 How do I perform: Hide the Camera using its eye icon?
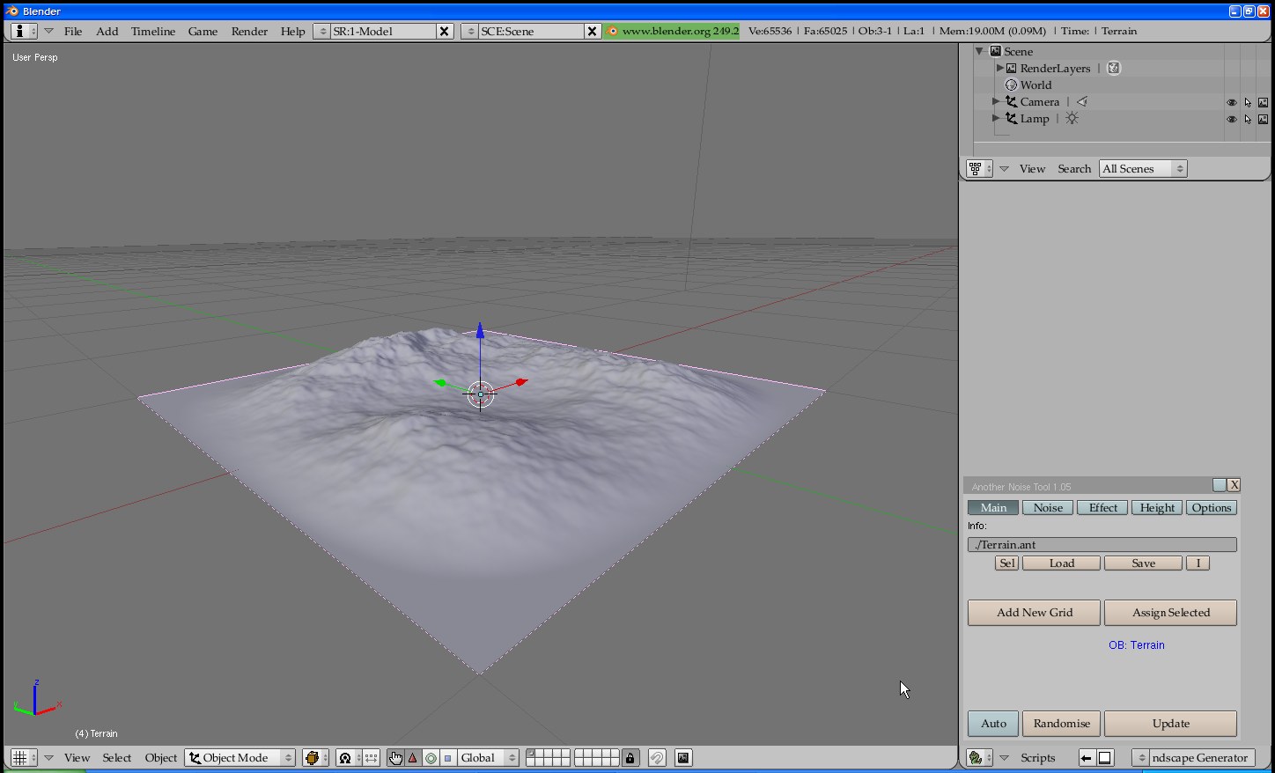tap(1232, 103)
